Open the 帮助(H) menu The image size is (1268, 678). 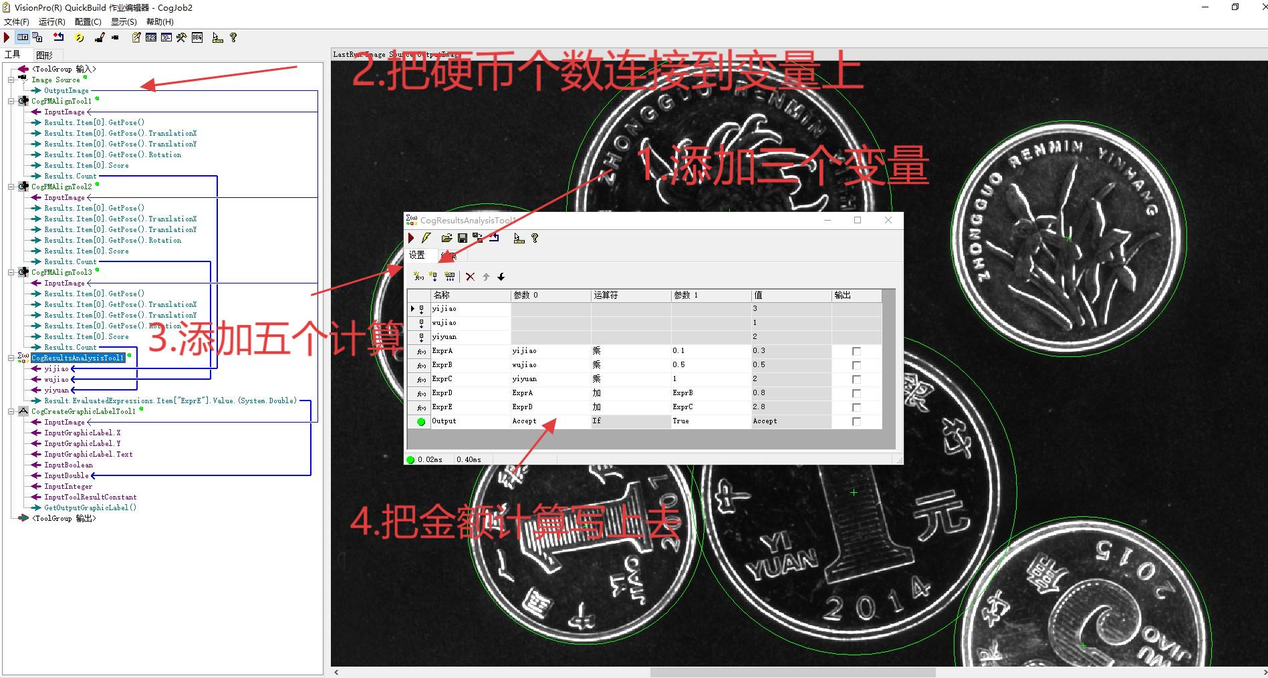[160, 22]
